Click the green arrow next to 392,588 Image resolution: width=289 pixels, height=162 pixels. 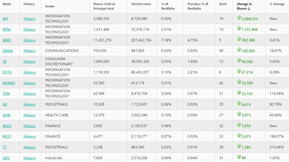[x=239, y=39]
